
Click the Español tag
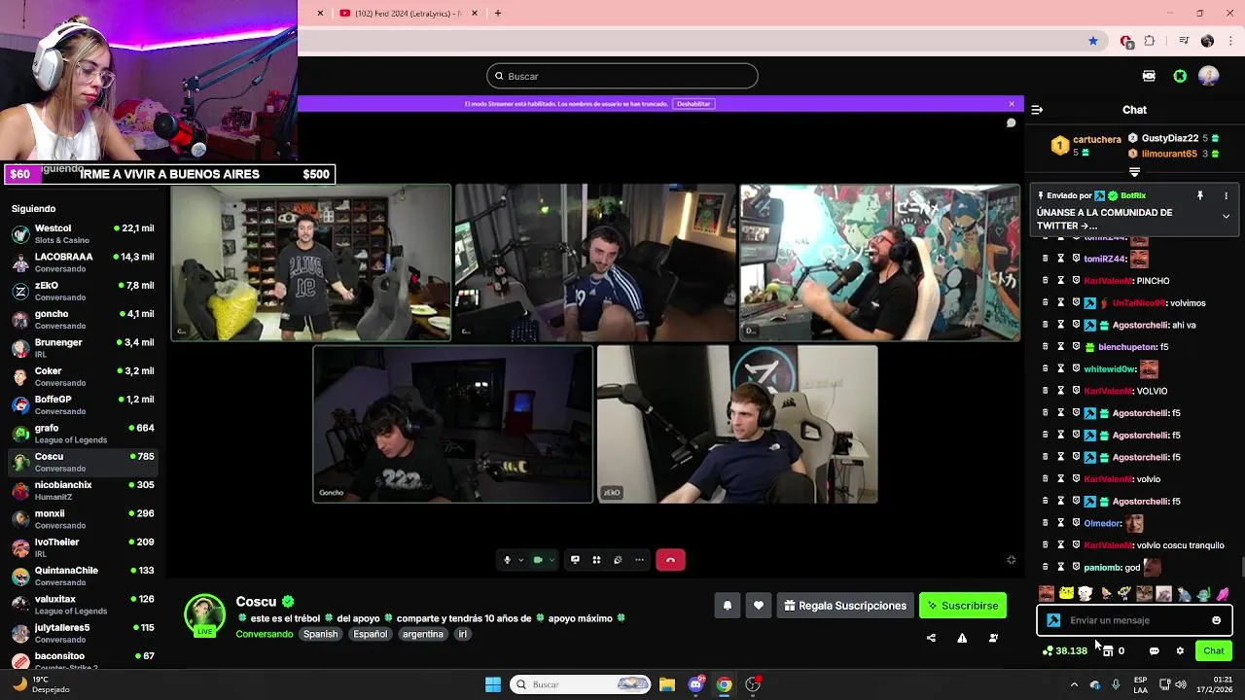(370, 634)
